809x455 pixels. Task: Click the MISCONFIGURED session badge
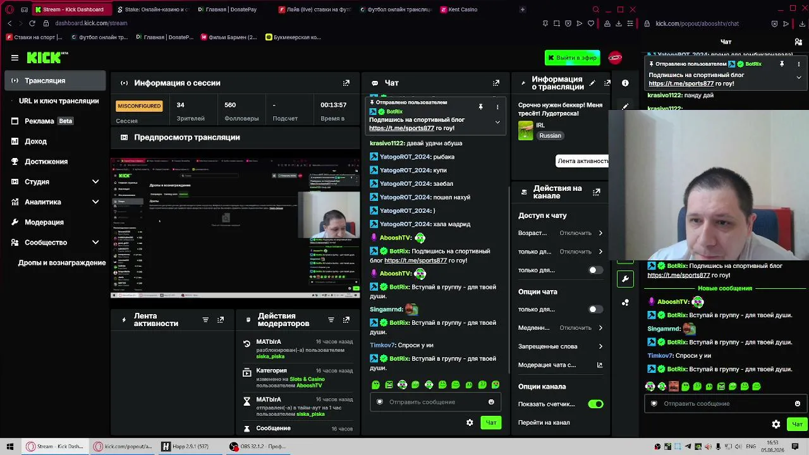coord(139,106)
